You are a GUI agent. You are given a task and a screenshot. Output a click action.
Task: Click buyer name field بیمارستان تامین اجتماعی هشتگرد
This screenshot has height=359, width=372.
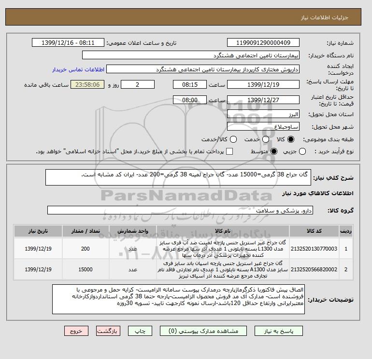click(190, 55)
